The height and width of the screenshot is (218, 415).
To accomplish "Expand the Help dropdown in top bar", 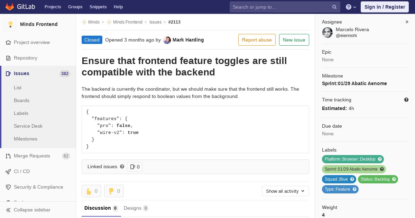I will pos(351,7).
